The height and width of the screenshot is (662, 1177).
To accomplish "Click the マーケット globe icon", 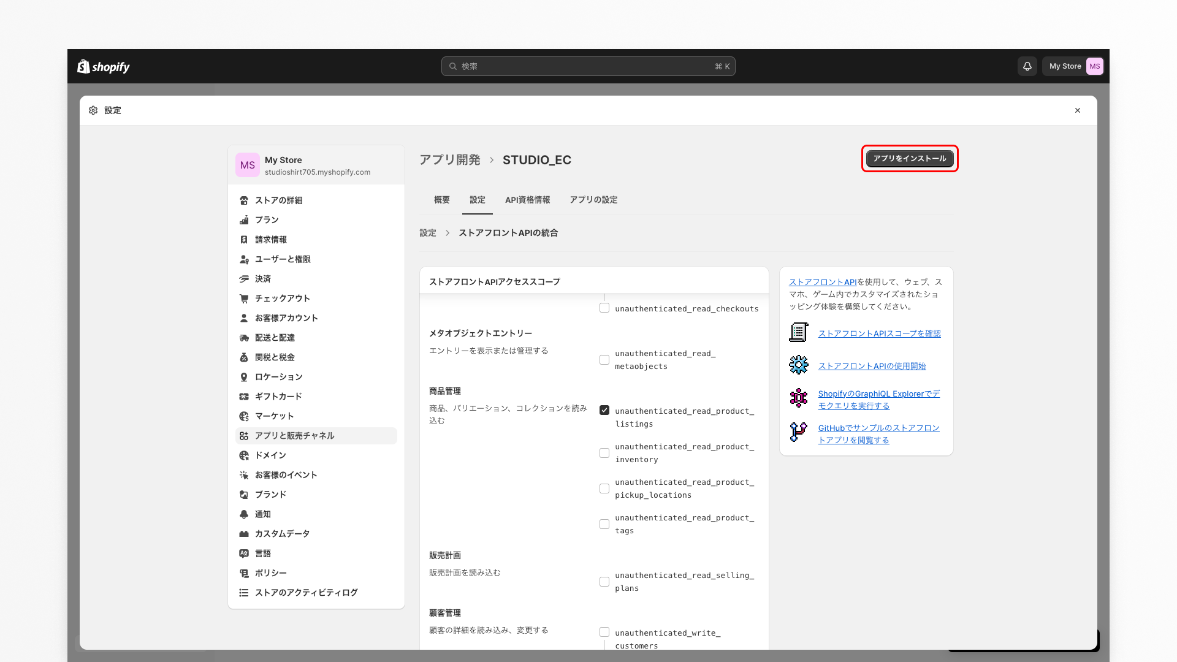I will point(244,416).
